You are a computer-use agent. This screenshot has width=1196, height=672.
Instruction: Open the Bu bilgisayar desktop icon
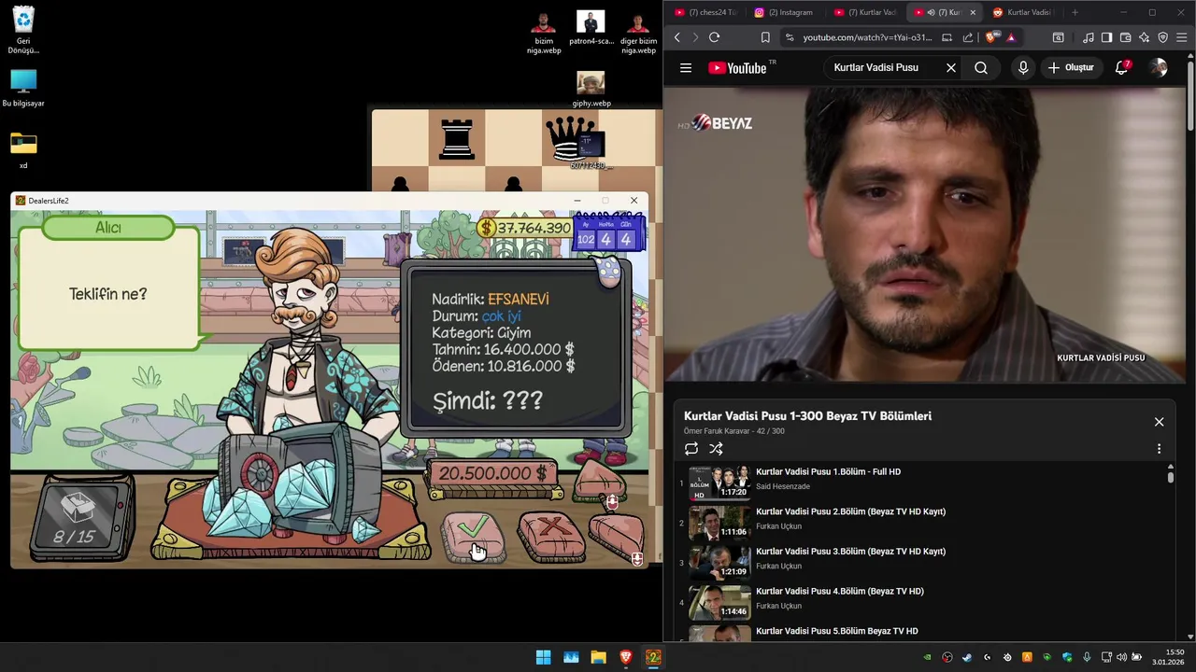(23, 89)
